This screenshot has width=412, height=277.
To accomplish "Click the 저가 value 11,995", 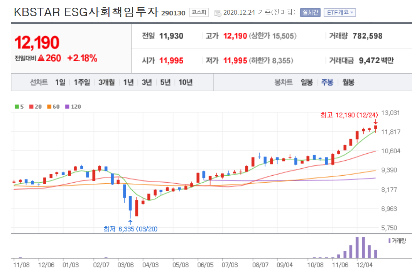I will [235, 60].
